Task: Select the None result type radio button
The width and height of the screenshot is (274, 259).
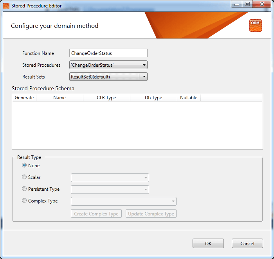Action: tap(24, 165)
